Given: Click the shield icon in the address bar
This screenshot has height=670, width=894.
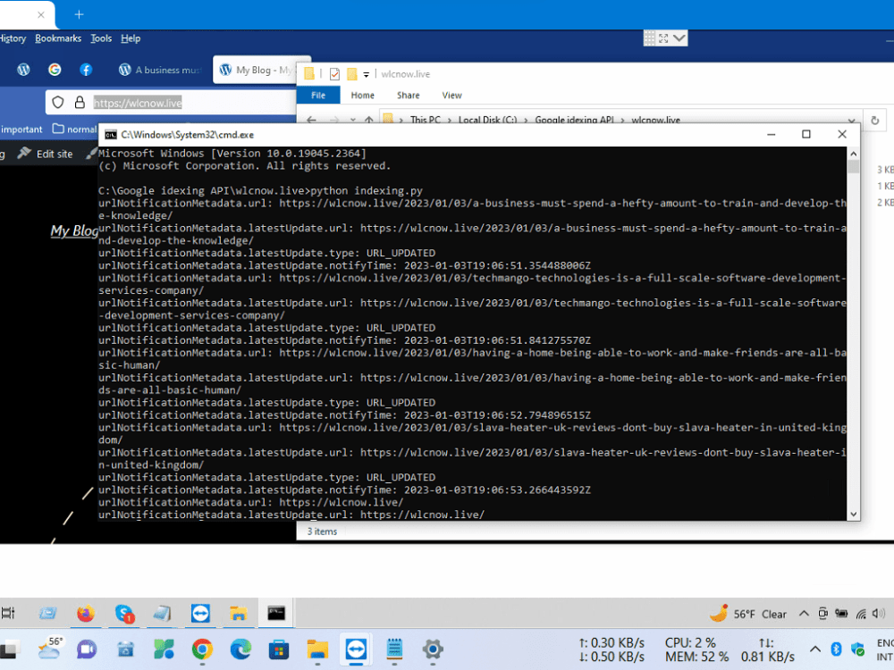Looking at the screenshot, I should (x=57, y=102).
